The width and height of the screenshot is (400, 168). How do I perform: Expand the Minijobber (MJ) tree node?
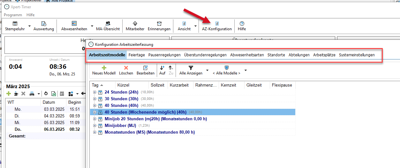(x=94, y=125)
